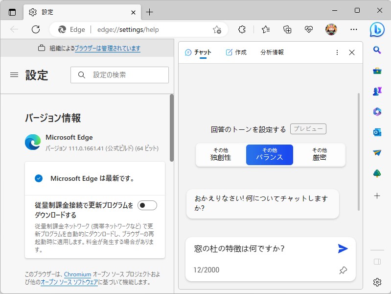Click the chat panel vertical scrollbar
The image size is (391, 294).
tap(359, 152)
